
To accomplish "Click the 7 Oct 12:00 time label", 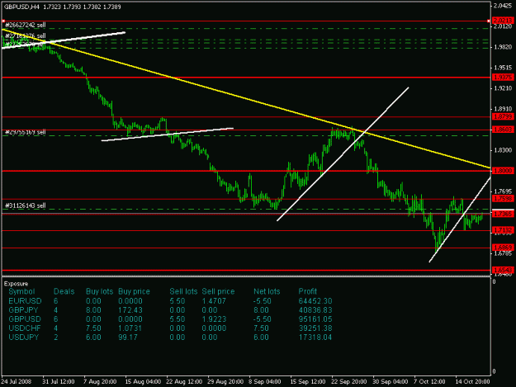I will click(x=429, y=381).
